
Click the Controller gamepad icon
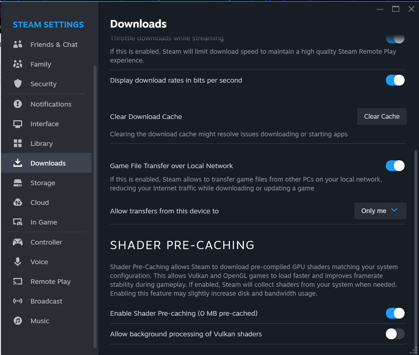[18, 242]
